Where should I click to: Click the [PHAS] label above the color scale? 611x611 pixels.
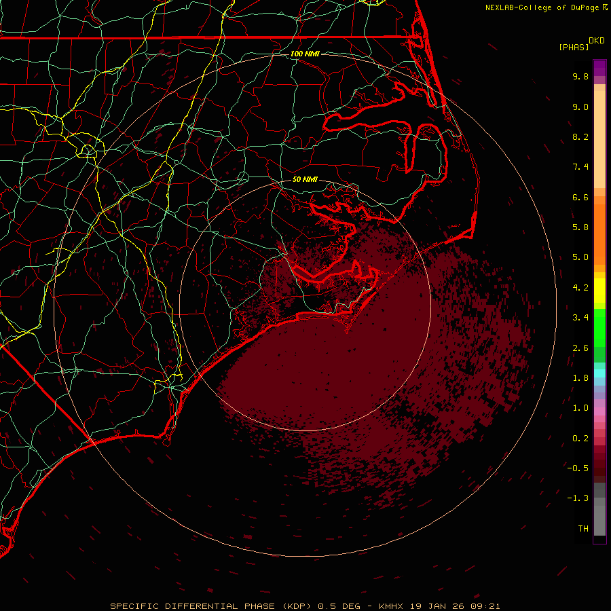tap(574, 48)
